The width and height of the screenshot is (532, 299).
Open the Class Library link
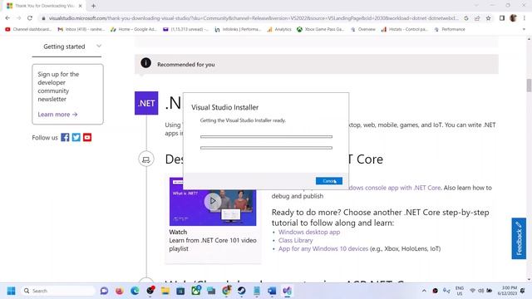coord(296,240)
